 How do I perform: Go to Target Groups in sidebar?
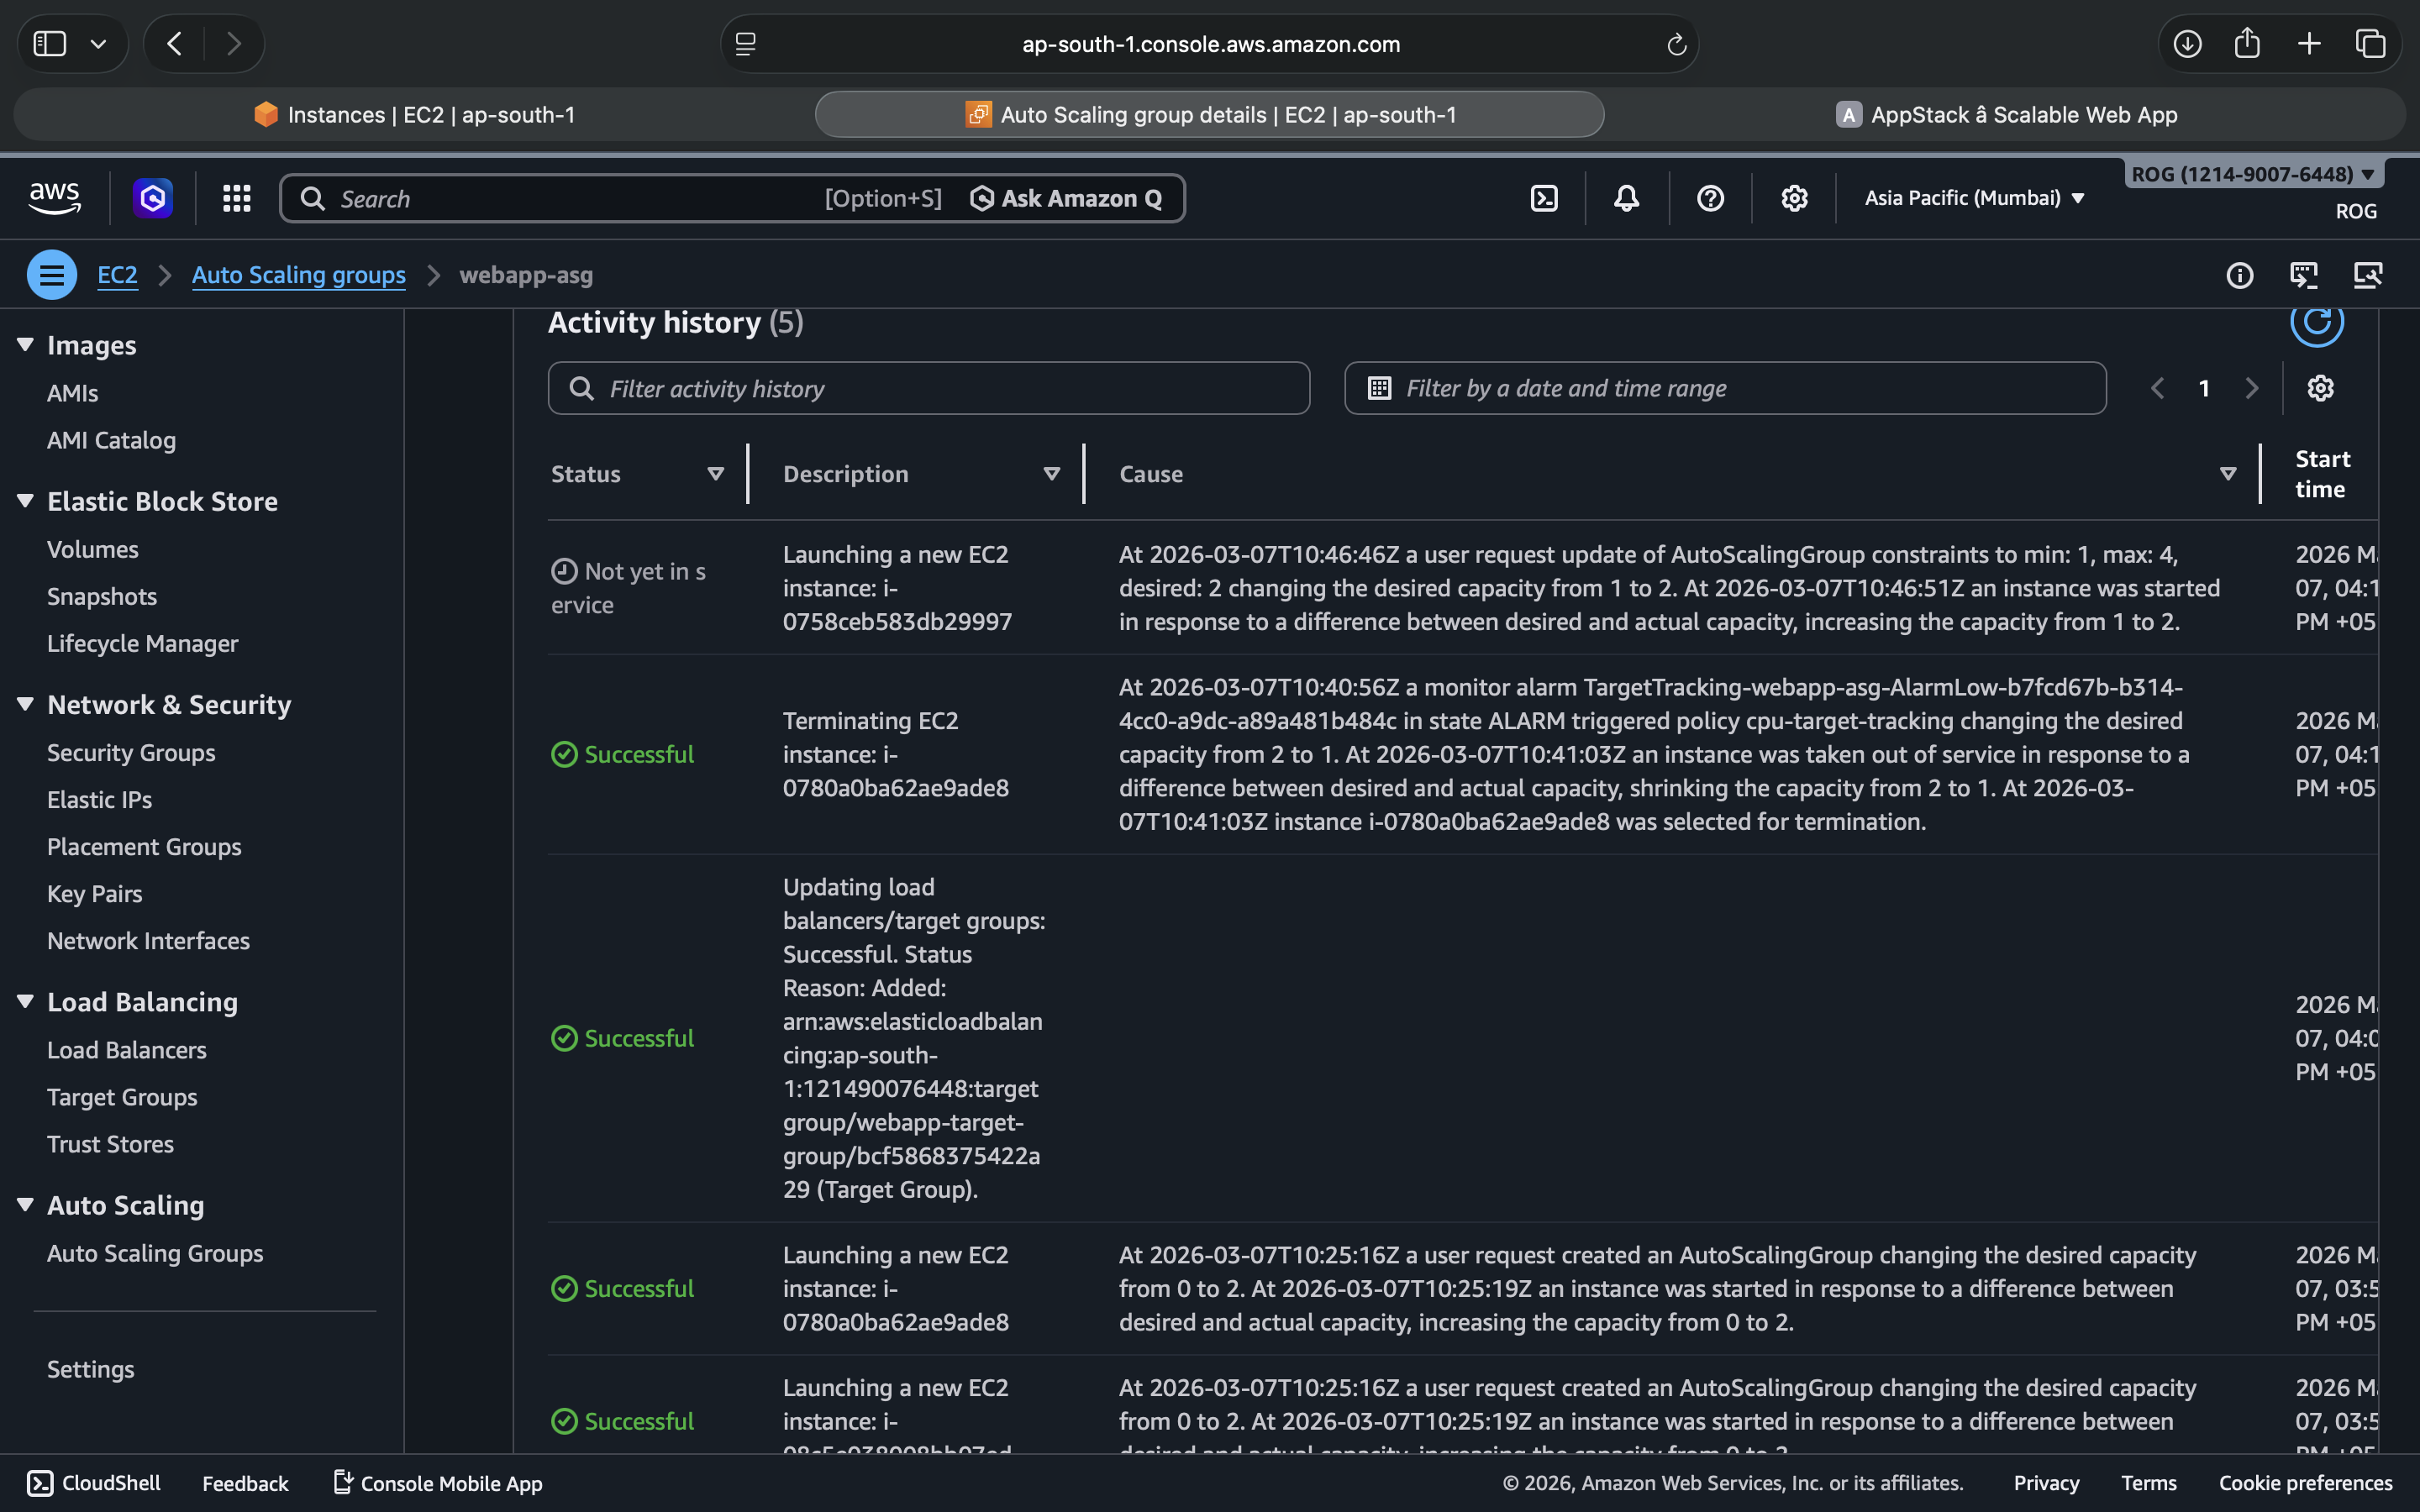(122, 1097)
